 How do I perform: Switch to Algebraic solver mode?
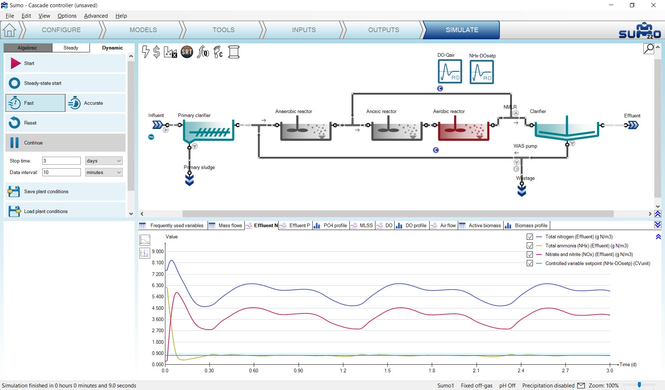point(27,48)
